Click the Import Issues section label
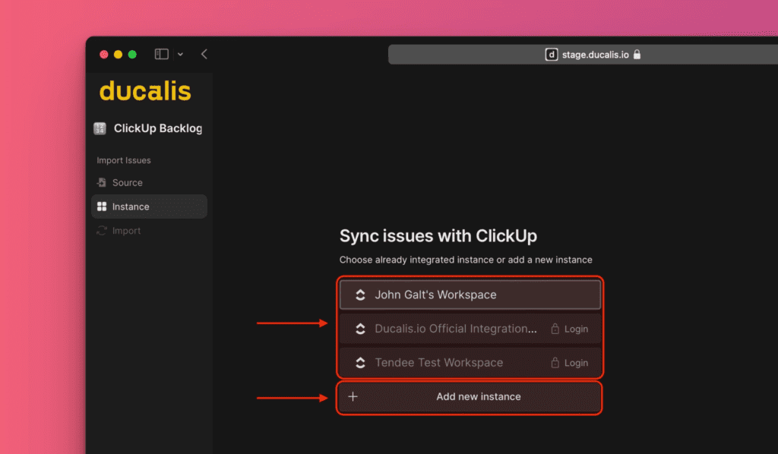Screen dimensions: 778x454 tap(124, 160)
